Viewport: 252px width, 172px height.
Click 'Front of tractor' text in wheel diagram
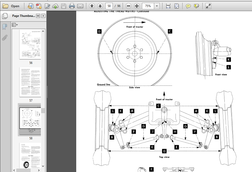coord(135,27)
